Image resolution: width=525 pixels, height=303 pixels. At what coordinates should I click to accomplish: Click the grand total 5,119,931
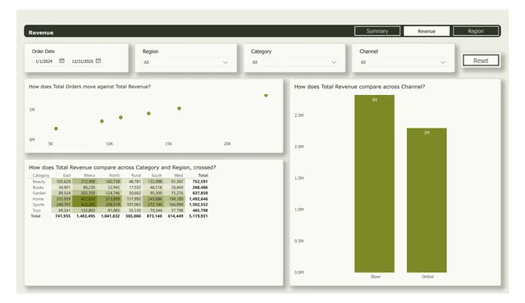point(199,216)
